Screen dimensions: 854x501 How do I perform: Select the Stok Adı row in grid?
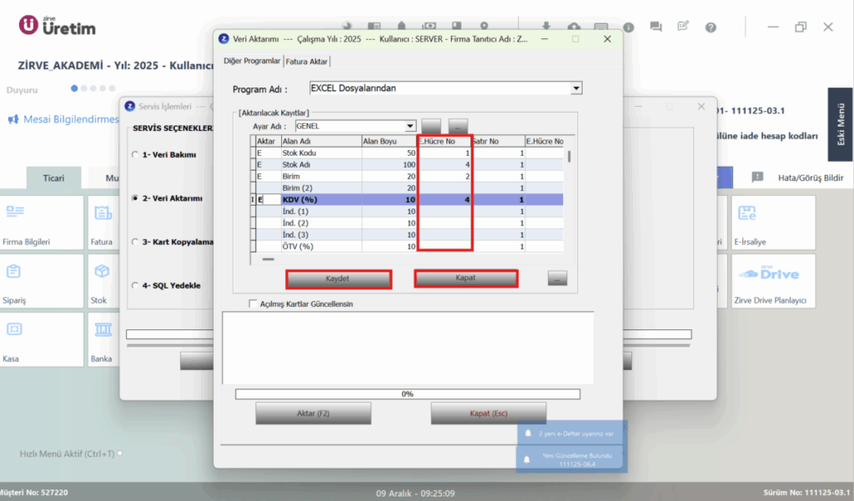click(407, 164)
